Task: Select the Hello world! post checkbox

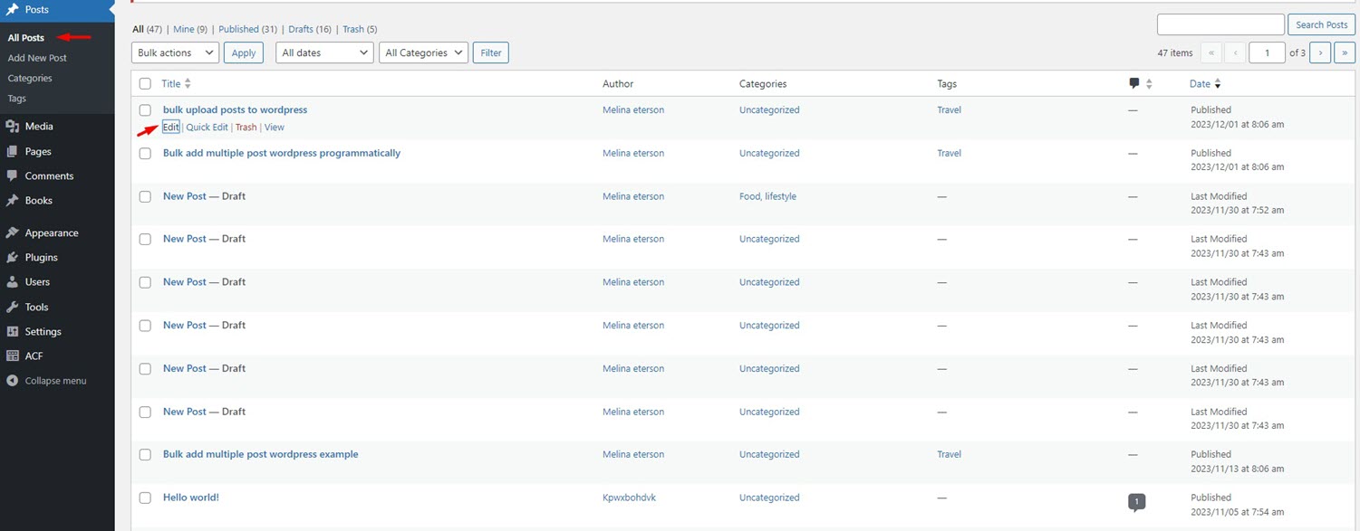Action: 145,498
